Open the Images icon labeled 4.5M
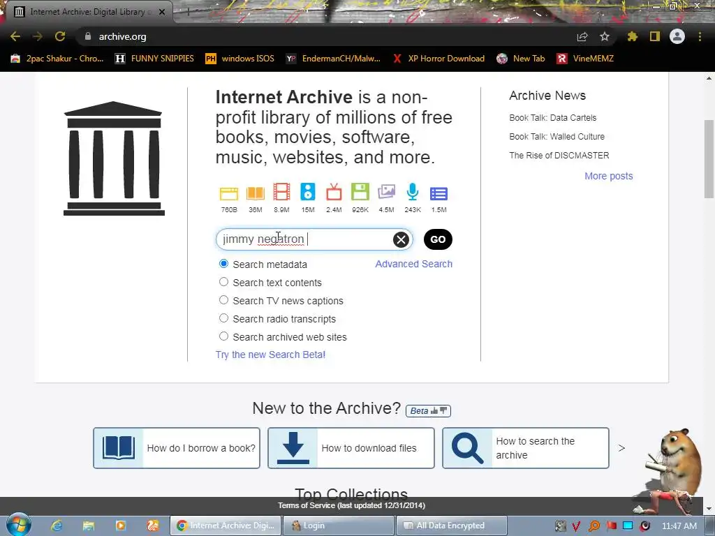 point(386,192)
